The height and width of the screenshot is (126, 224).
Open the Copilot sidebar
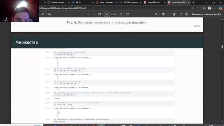point(221,8)
